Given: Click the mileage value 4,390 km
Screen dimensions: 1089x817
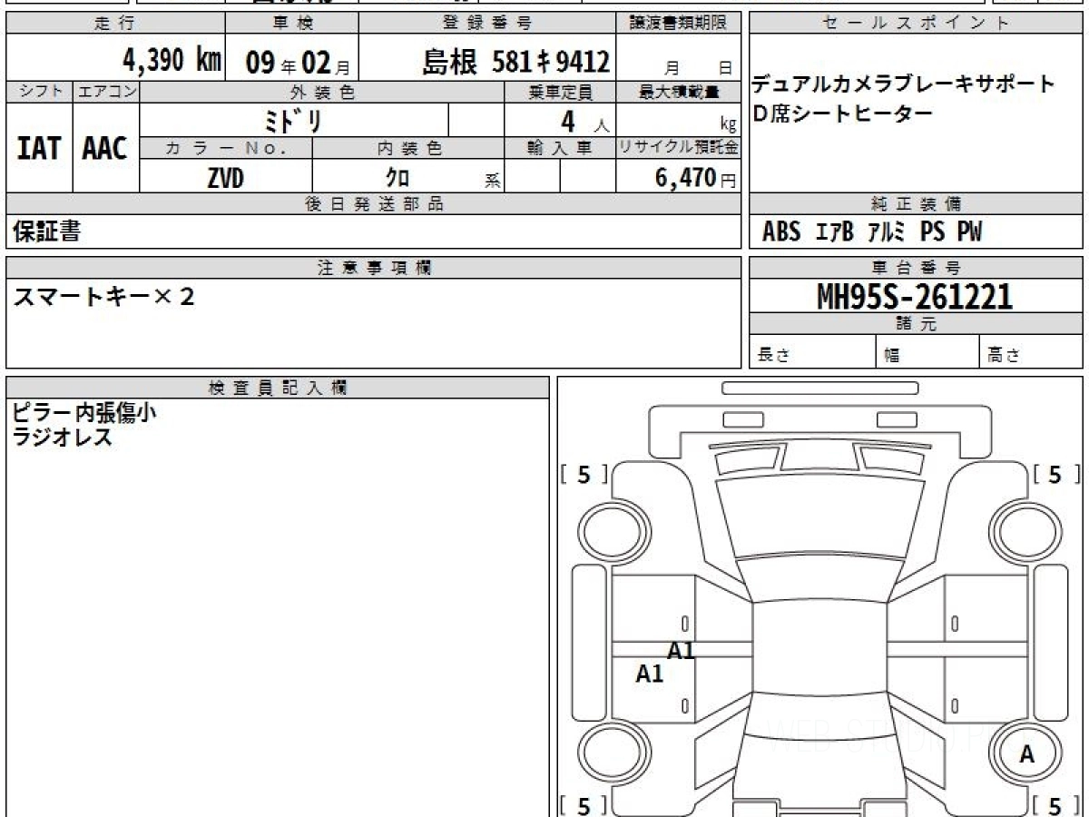Looking at the screenshot, I should click(172, 61).
